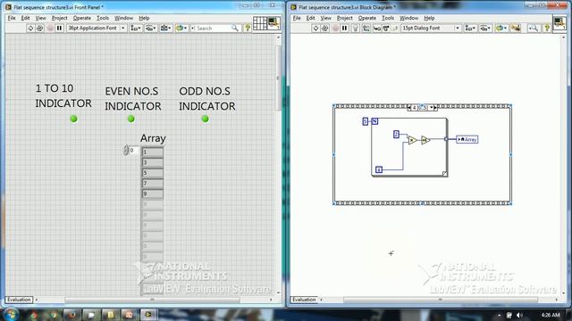The height and width of the screenshot is (321, 572).
Task: Click Step Into button in Block Diagram
Action: coord(377,28)
